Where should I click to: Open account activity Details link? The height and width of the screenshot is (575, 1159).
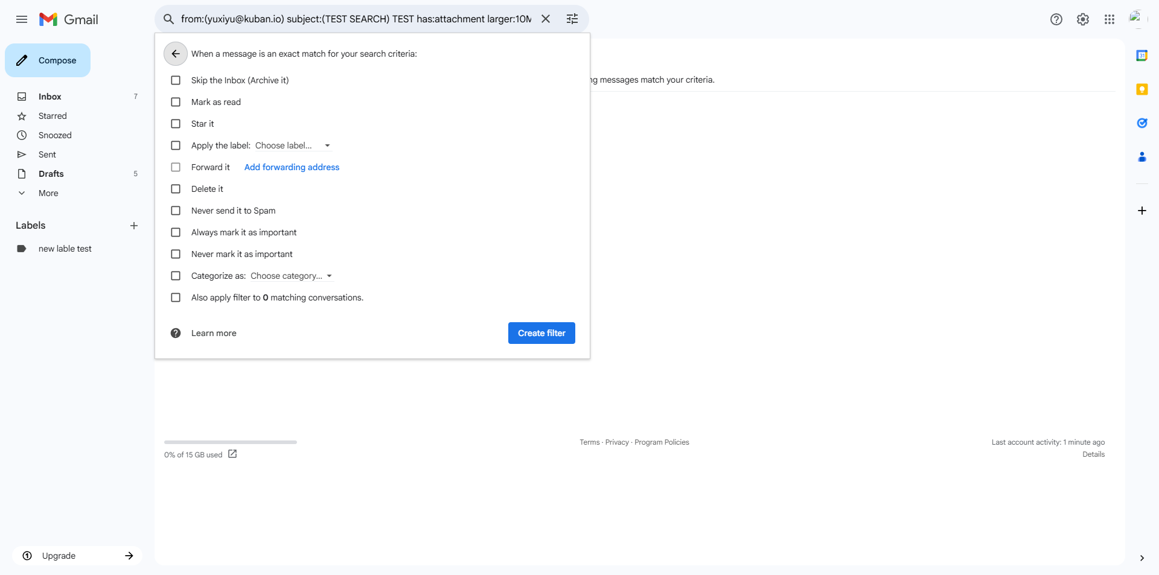pos(1093,454)
